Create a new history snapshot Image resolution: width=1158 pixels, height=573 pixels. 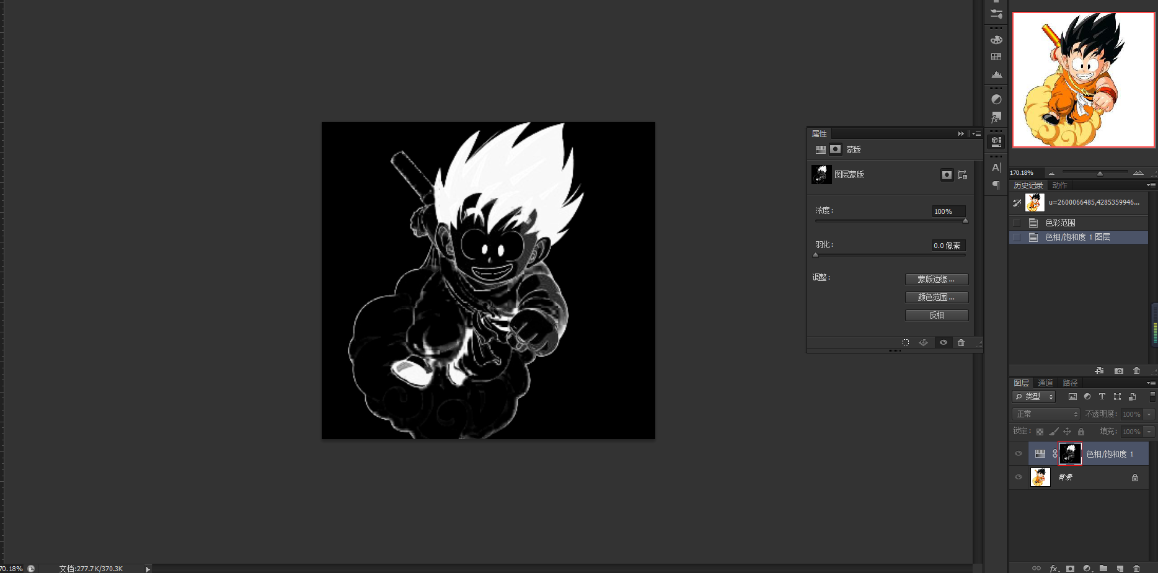point(1119,371)
